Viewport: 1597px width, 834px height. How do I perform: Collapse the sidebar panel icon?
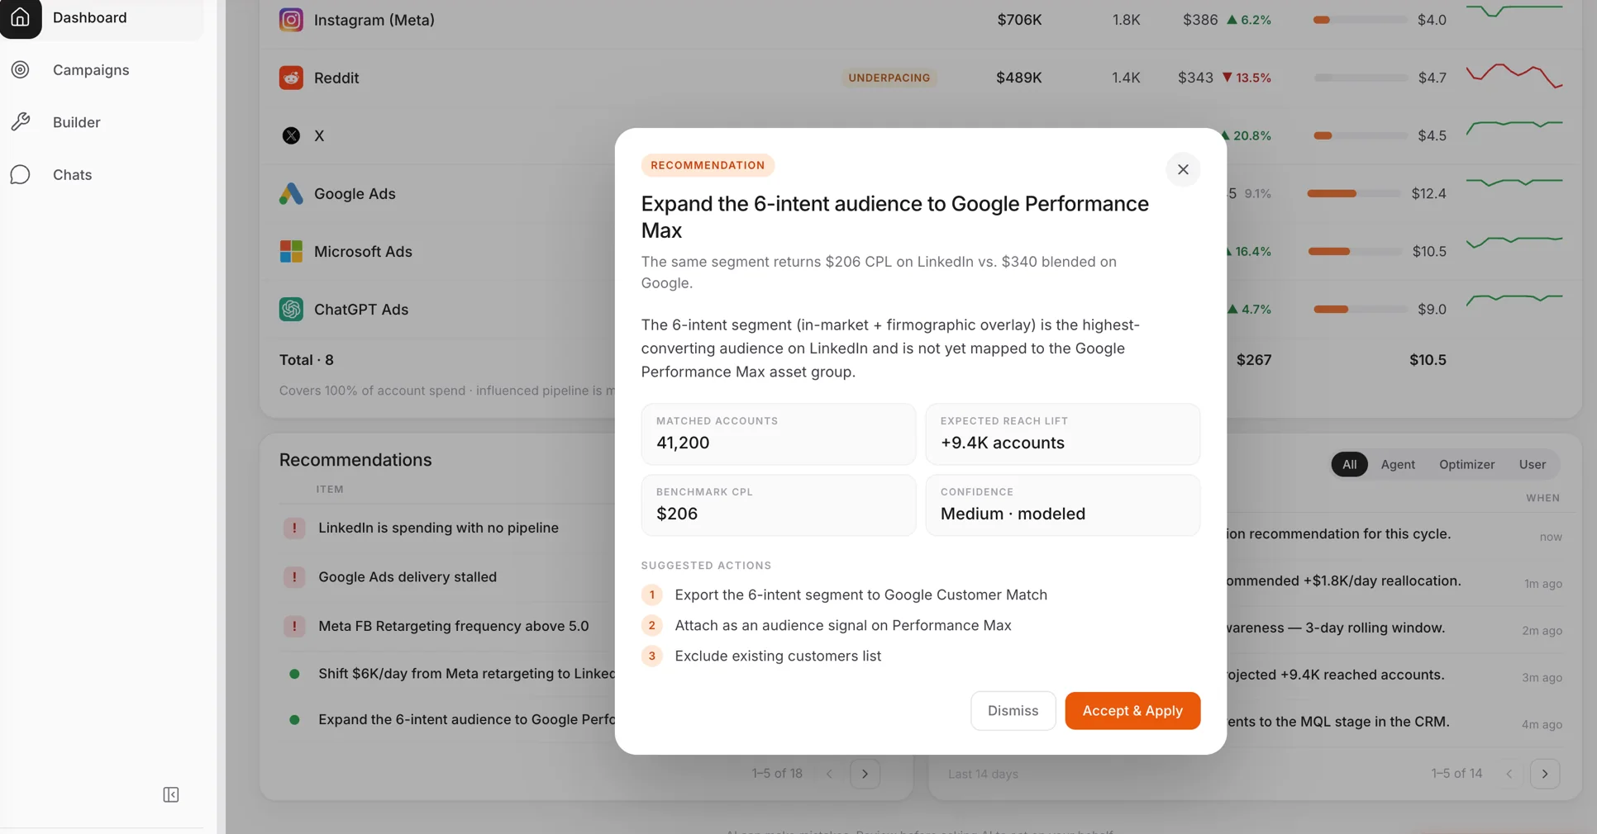(171, 794)
